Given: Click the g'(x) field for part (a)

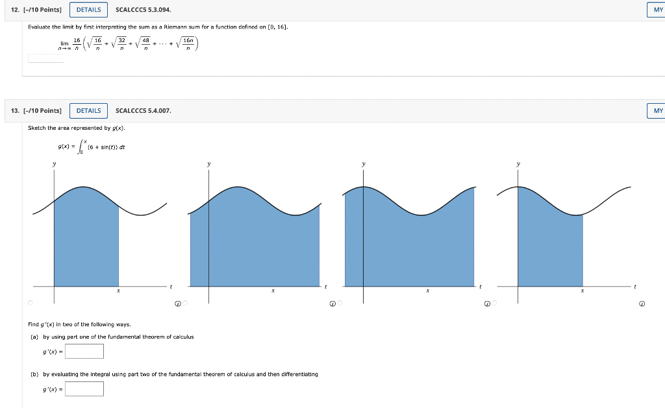Looking at the screenshot, I should click(86, 351).
